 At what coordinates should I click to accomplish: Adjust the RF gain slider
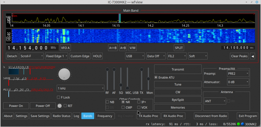pos(107,79)
